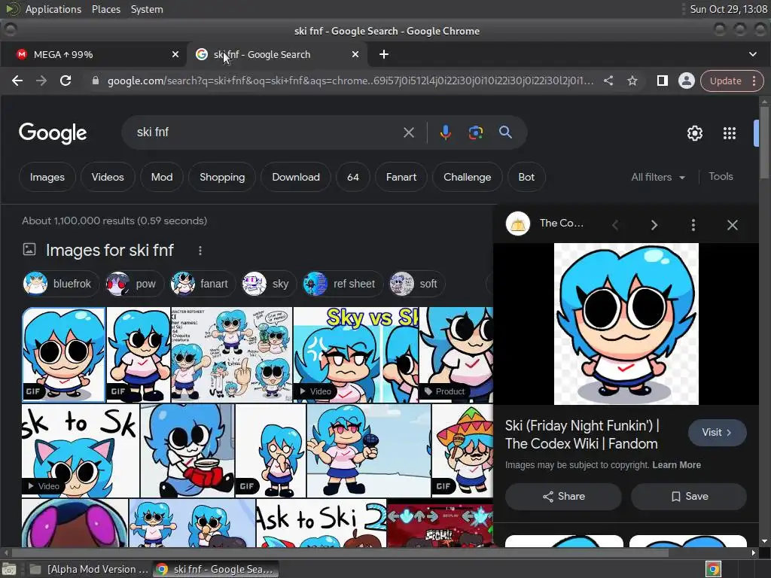
Task: Save the previewed image
Action: pos(689,497)
